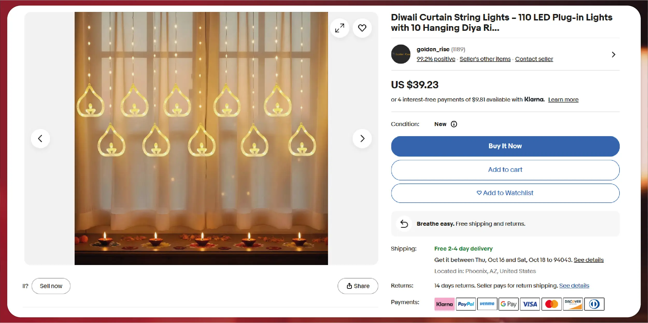Show condition info tooltip icon
This screenshot has width=648, height=323.
pyautogui.click(x=454, y=124)
